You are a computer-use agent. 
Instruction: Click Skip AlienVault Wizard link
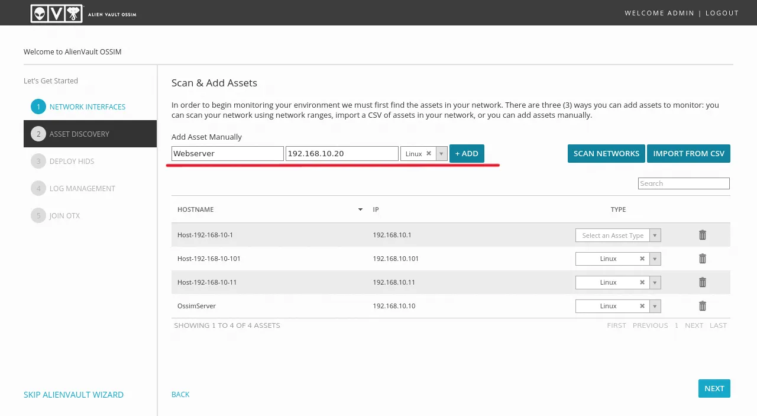pos(73,395)
